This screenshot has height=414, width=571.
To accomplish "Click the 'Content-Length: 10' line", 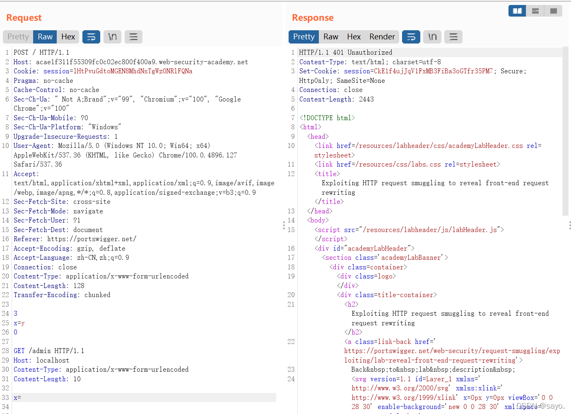I will pos(47,379).
